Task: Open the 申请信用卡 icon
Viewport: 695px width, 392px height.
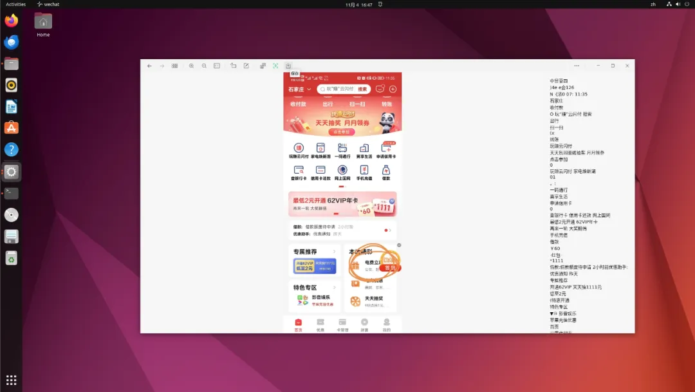Action: 386,151
